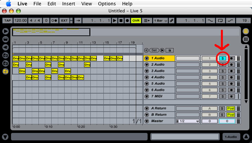This screenshot has height=143, width=252.
Task: Unsolo the 1 Audio track
Action: click(x=222, y=58)
